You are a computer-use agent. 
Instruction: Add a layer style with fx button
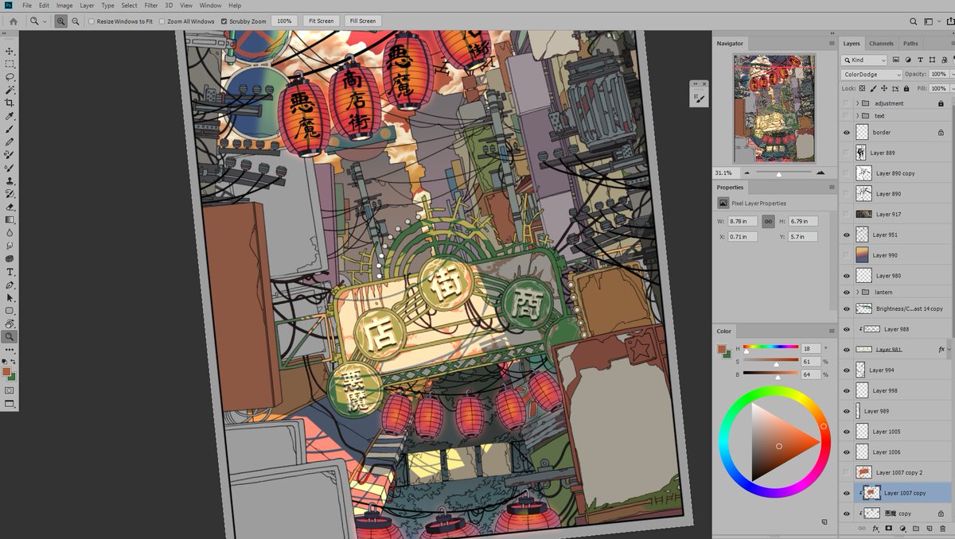(876, 528)
